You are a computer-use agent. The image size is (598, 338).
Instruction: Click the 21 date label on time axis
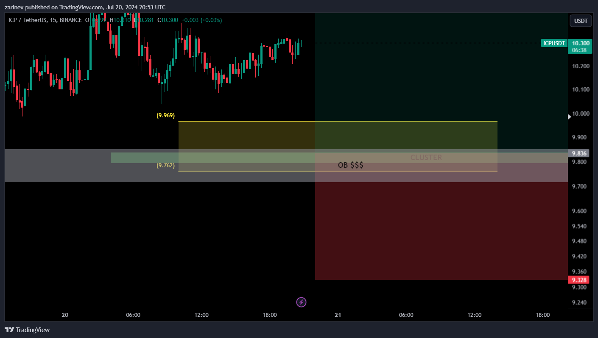coord(338,315)
